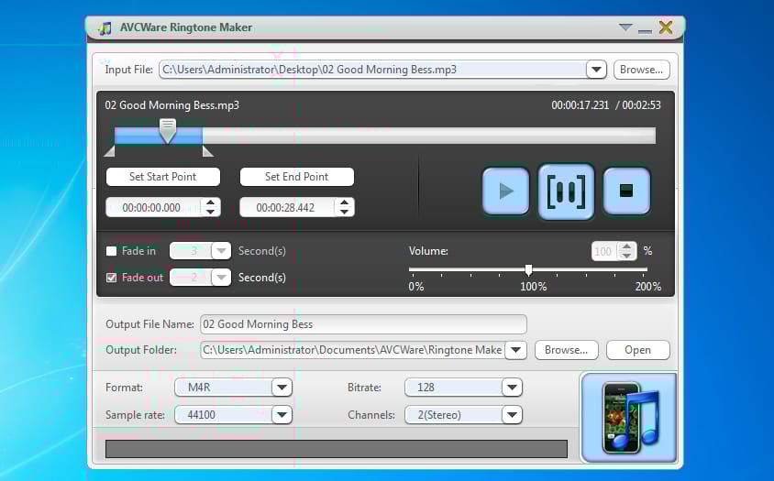Click the elapsed time 00:00:17.231
The height and width of the screenshot is (481, 774).
(x=580, y=105)
